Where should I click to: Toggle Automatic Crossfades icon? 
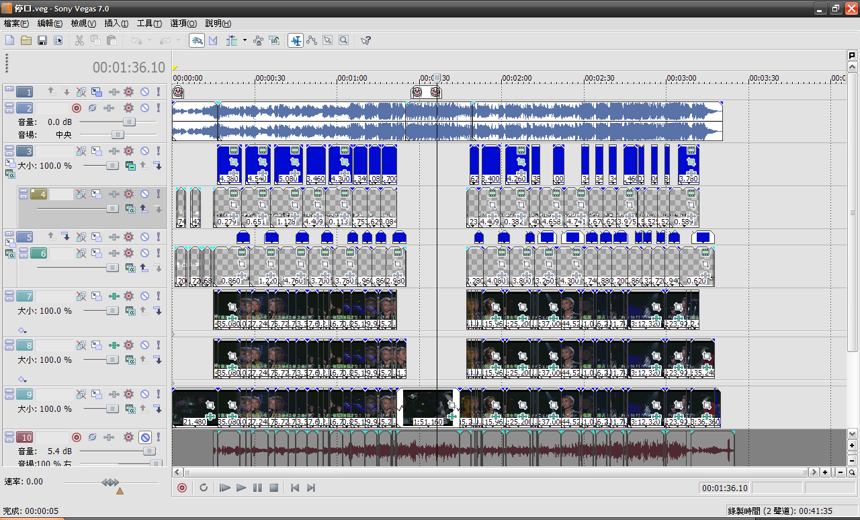(x=214, y=40)
